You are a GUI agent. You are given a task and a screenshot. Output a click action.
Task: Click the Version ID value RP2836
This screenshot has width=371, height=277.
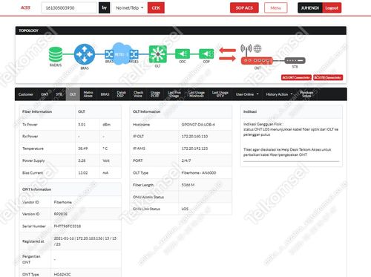pos(61,214)
